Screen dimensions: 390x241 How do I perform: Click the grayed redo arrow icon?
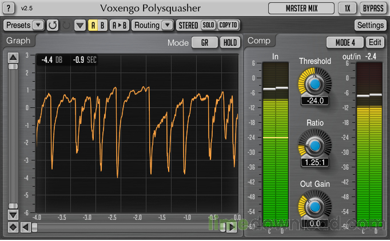66,25
